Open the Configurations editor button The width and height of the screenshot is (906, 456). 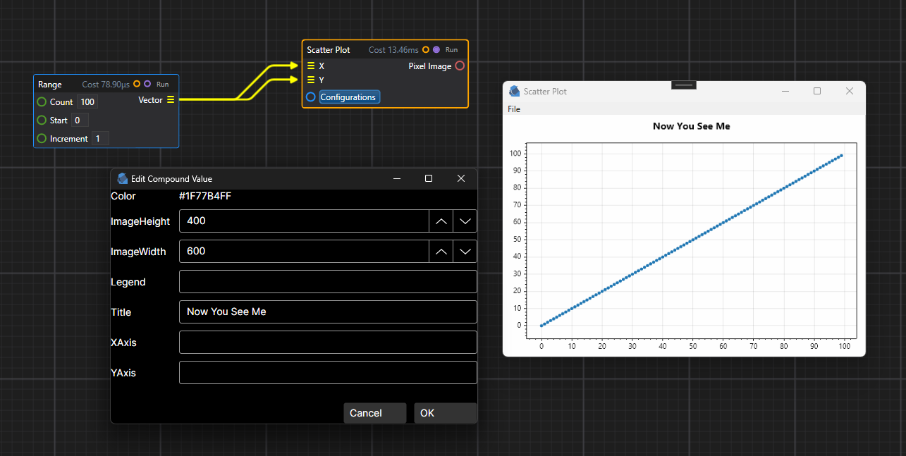click(348, 97)
